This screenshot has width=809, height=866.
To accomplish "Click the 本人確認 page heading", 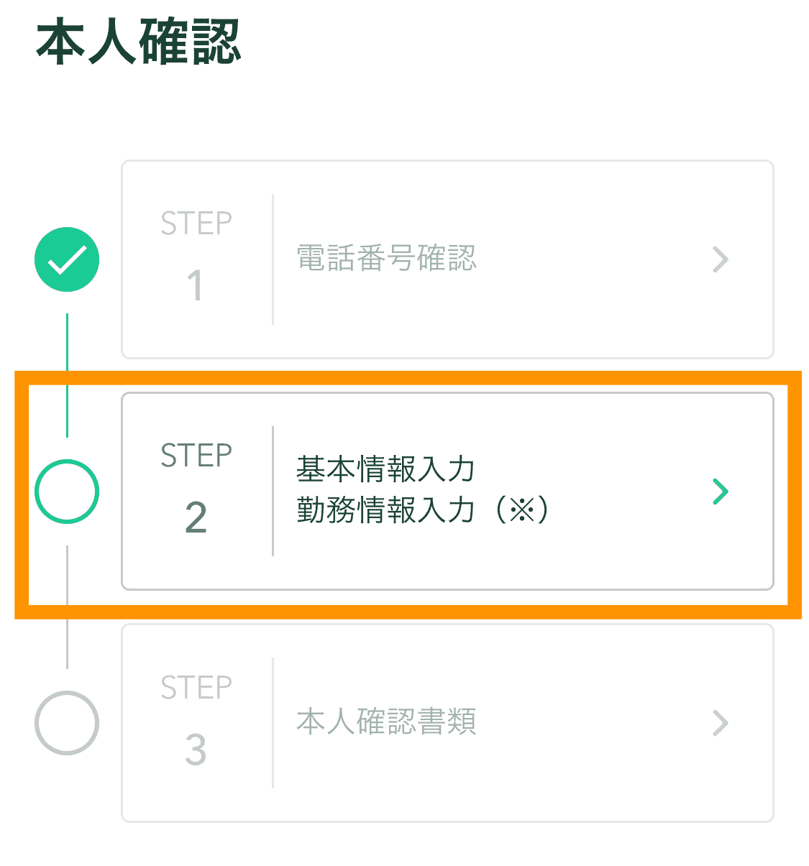I will [x=138, y=42].
